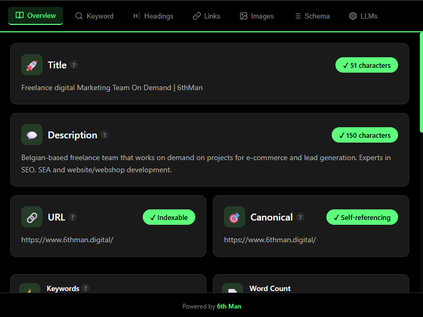Click the vertical scrollbar thumb
The height and width of the screenshot is (317, 423).
pos(421,82)
